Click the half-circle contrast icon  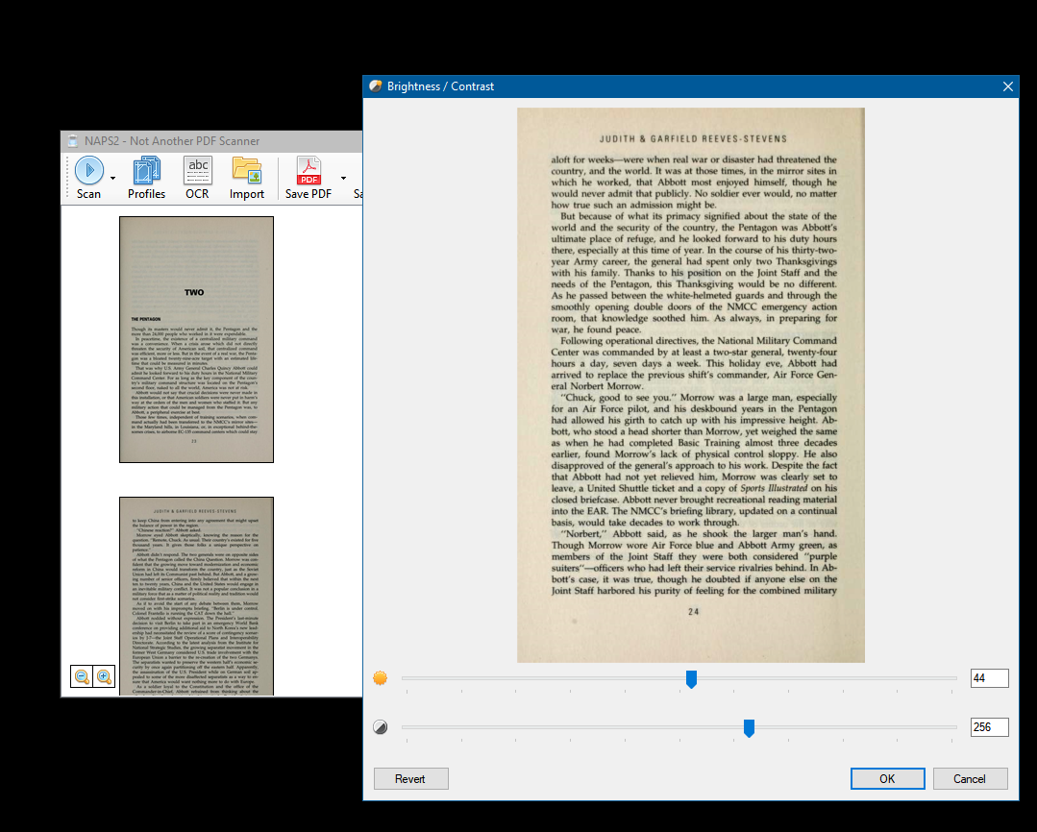381,727
